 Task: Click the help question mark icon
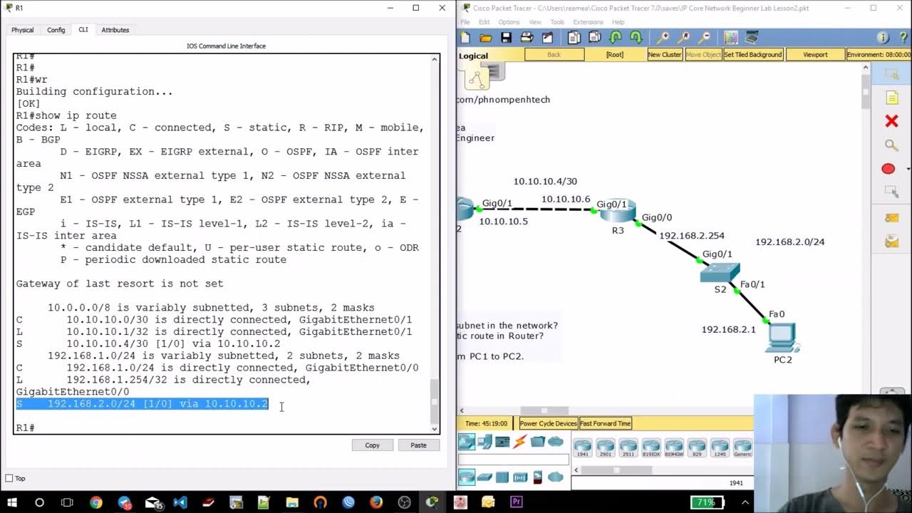[x=903, y=37]
